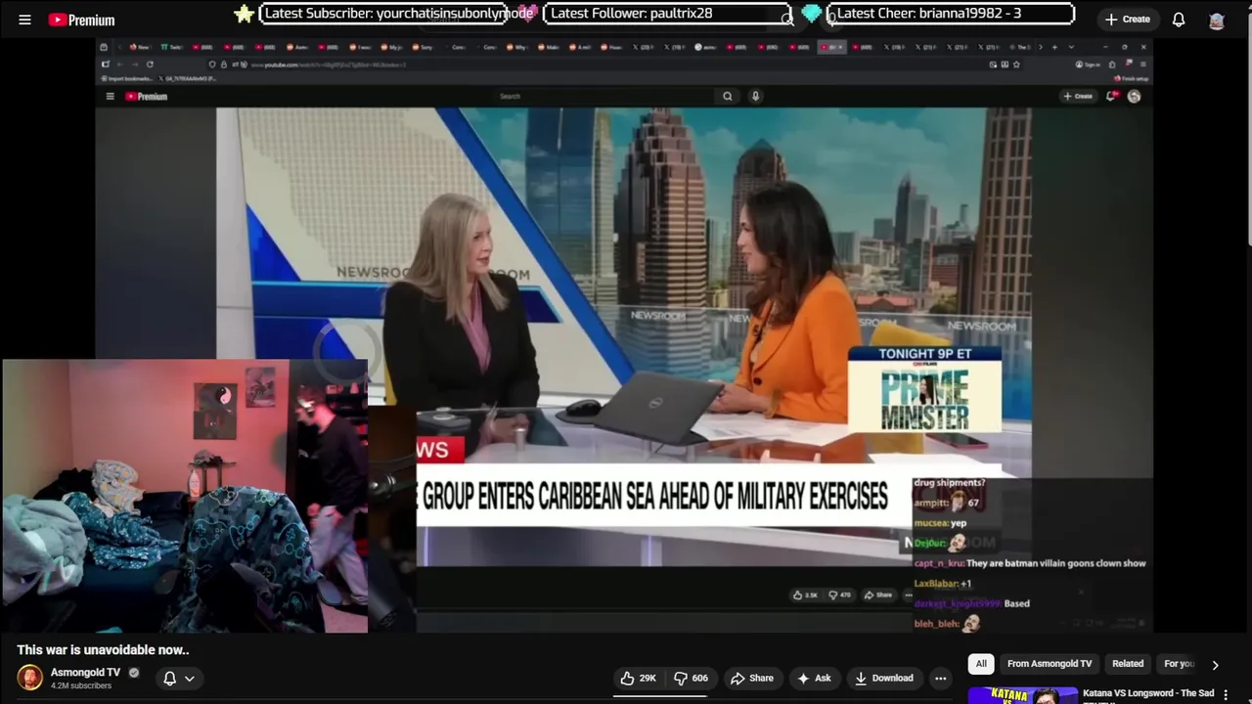Open the notifications bell
The height and width of the screenshot is (704, 1252).
tap(1179, 20)
